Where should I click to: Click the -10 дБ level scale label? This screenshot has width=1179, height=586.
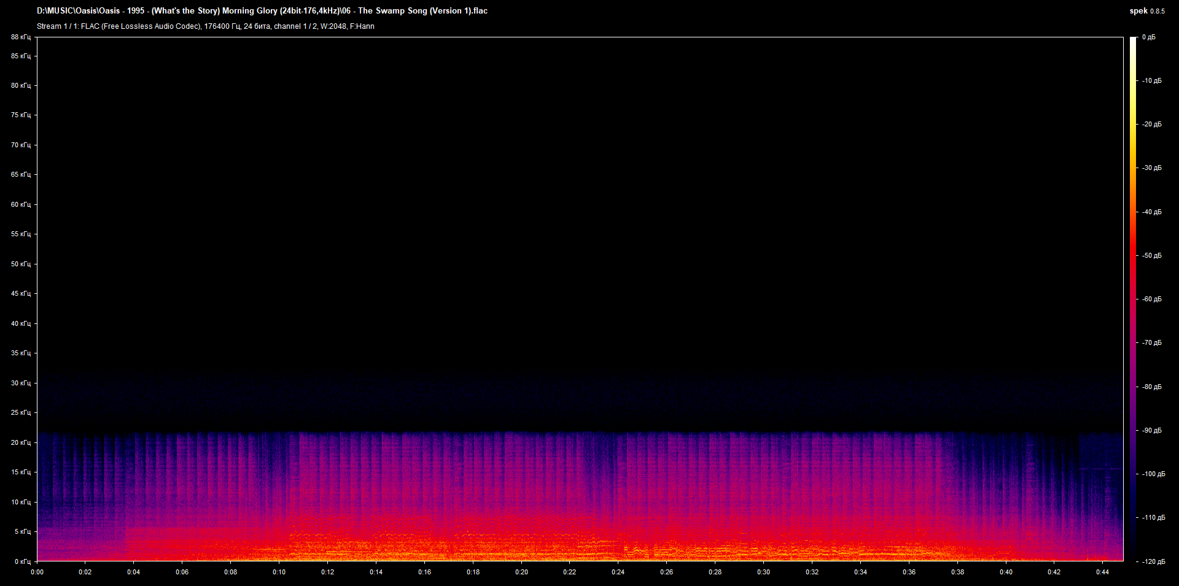point(1151,81)
